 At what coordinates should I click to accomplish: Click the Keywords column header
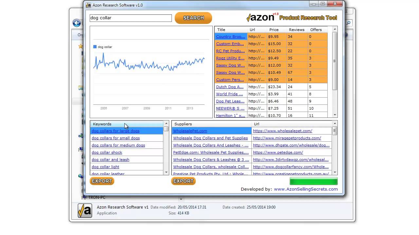127,124
